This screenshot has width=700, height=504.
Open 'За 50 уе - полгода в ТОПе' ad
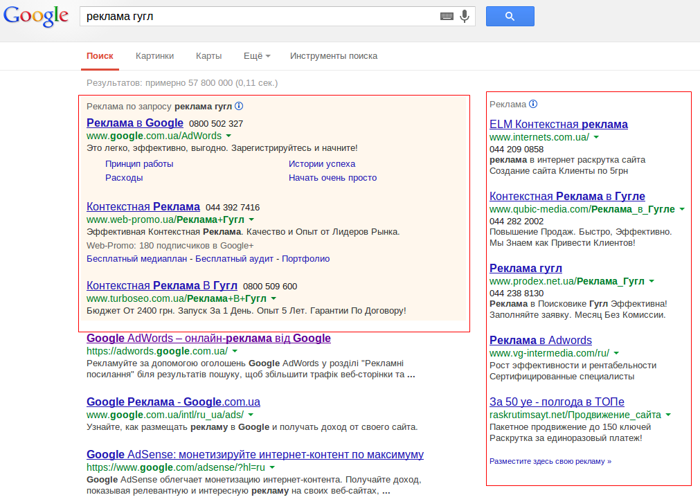tap(557, 402)
